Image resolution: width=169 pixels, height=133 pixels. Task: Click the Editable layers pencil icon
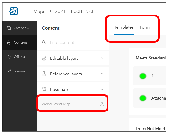(x=44, y=58)
